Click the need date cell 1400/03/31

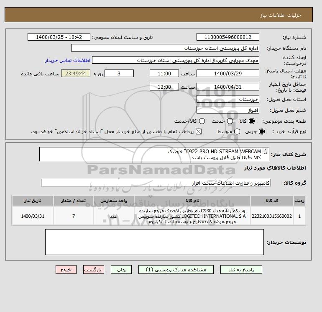tap(33, 216)
